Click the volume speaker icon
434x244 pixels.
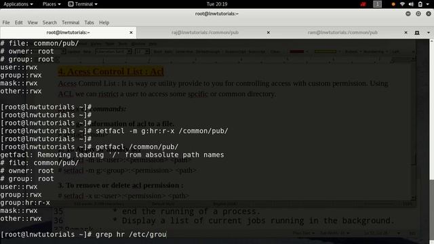[411, 4]
